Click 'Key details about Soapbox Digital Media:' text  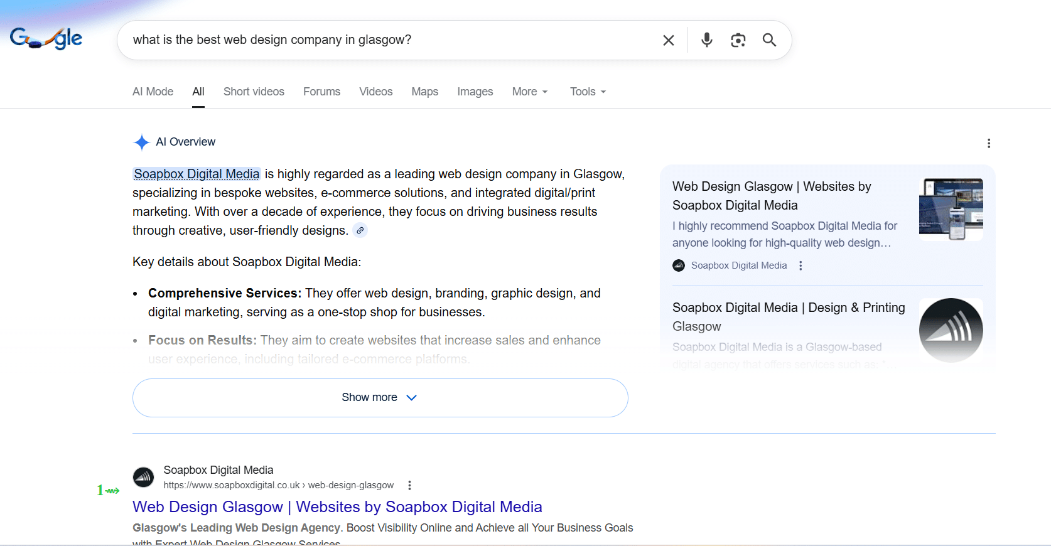tap(247, 262)
